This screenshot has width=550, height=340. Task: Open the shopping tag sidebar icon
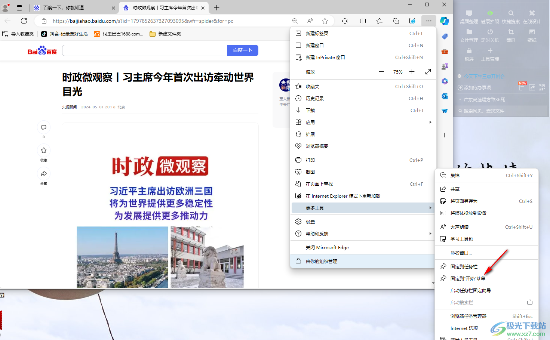click(445, 36)
